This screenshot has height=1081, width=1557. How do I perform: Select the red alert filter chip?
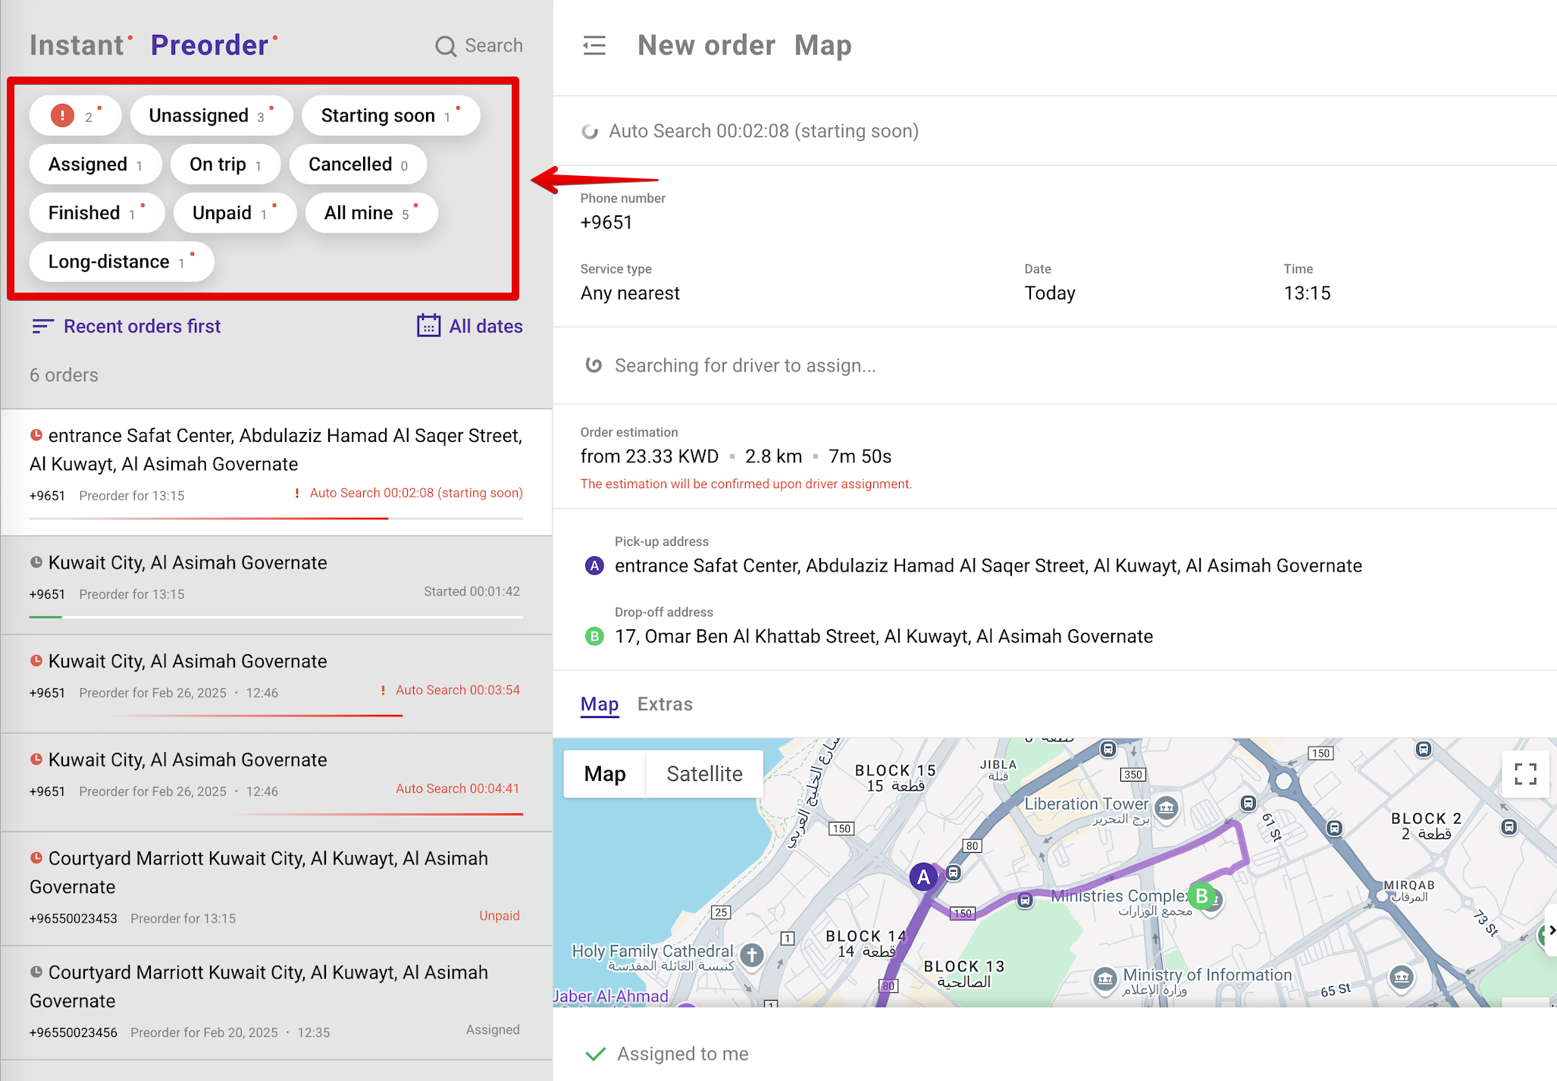pos(74,116)
